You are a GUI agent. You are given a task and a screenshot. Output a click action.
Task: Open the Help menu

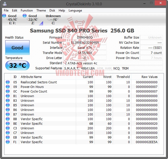pyautogui.click(x=62, y=10)
